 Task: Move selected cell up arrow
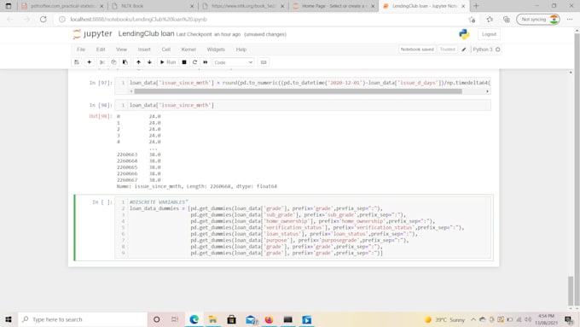138,62
